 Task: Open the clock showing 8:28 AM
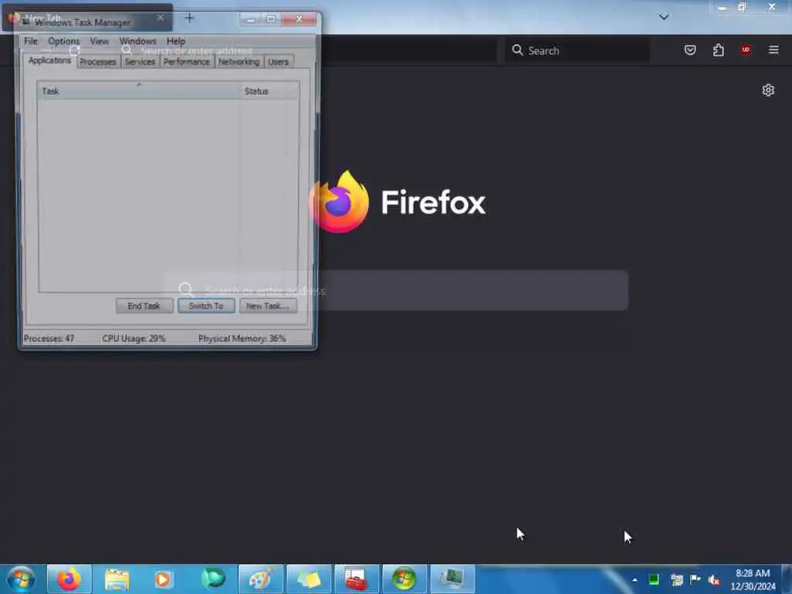tap(753, 579)
